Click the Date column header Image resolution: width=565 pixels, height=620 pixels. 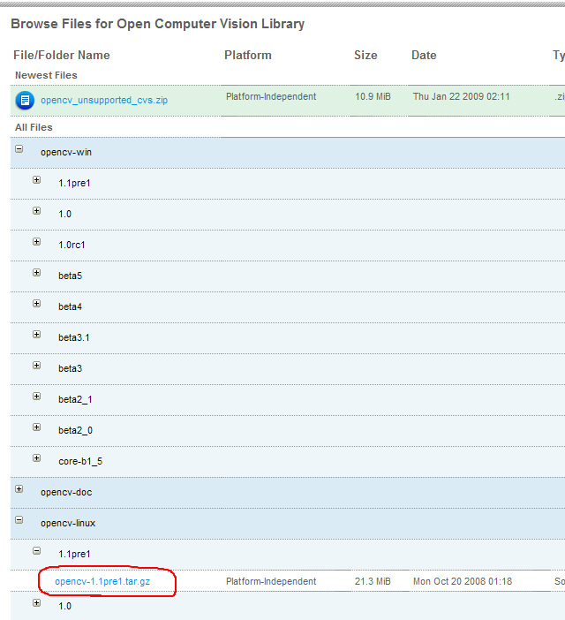[x=424, y=55]
